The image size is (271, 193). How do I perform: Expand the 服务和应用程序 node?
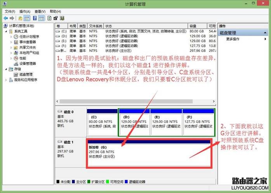(6, 80)
